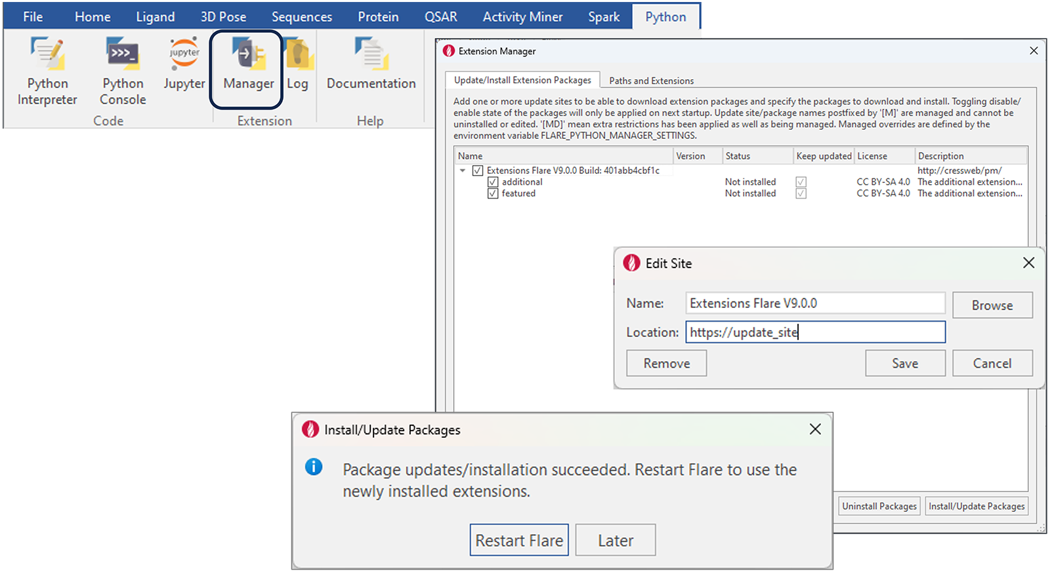Open Python Documentation help
Screen dimensions: 1050x578
point(371,64)
